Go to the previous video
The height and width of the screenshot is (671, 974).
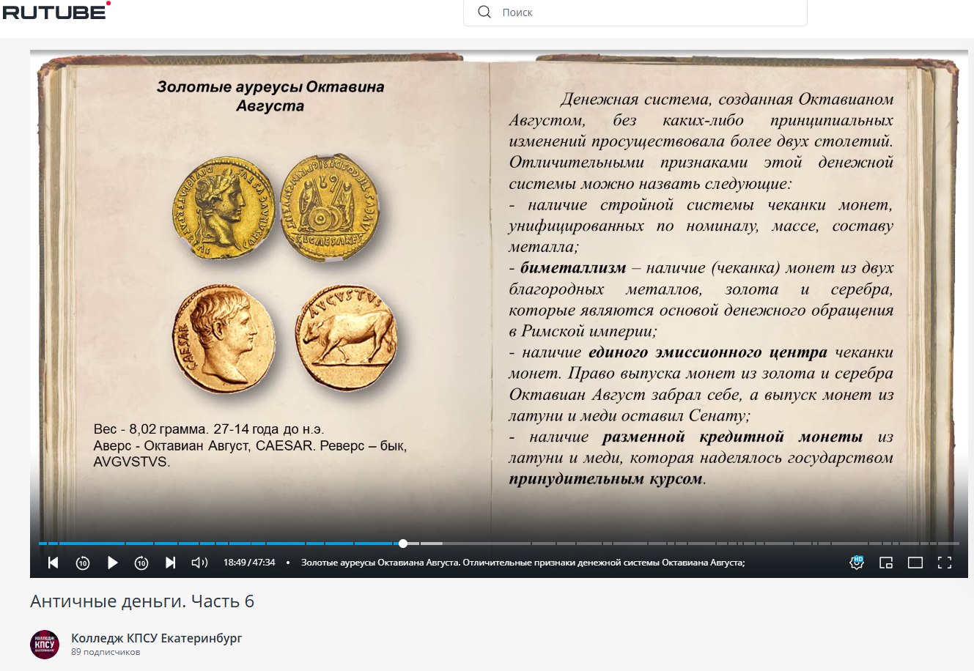(53, 563)
